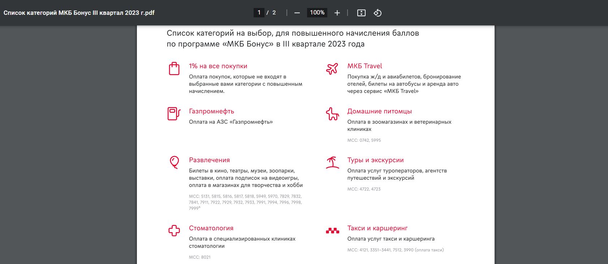Viewport: 608px width, 264px height.
Task: Click the 'MCC: 0742, 5995' text
Action: (364, 140)
